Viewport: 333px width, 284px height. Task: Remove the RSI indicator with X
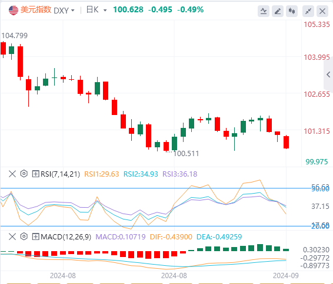pyautogui.click(x=12, y=174)
